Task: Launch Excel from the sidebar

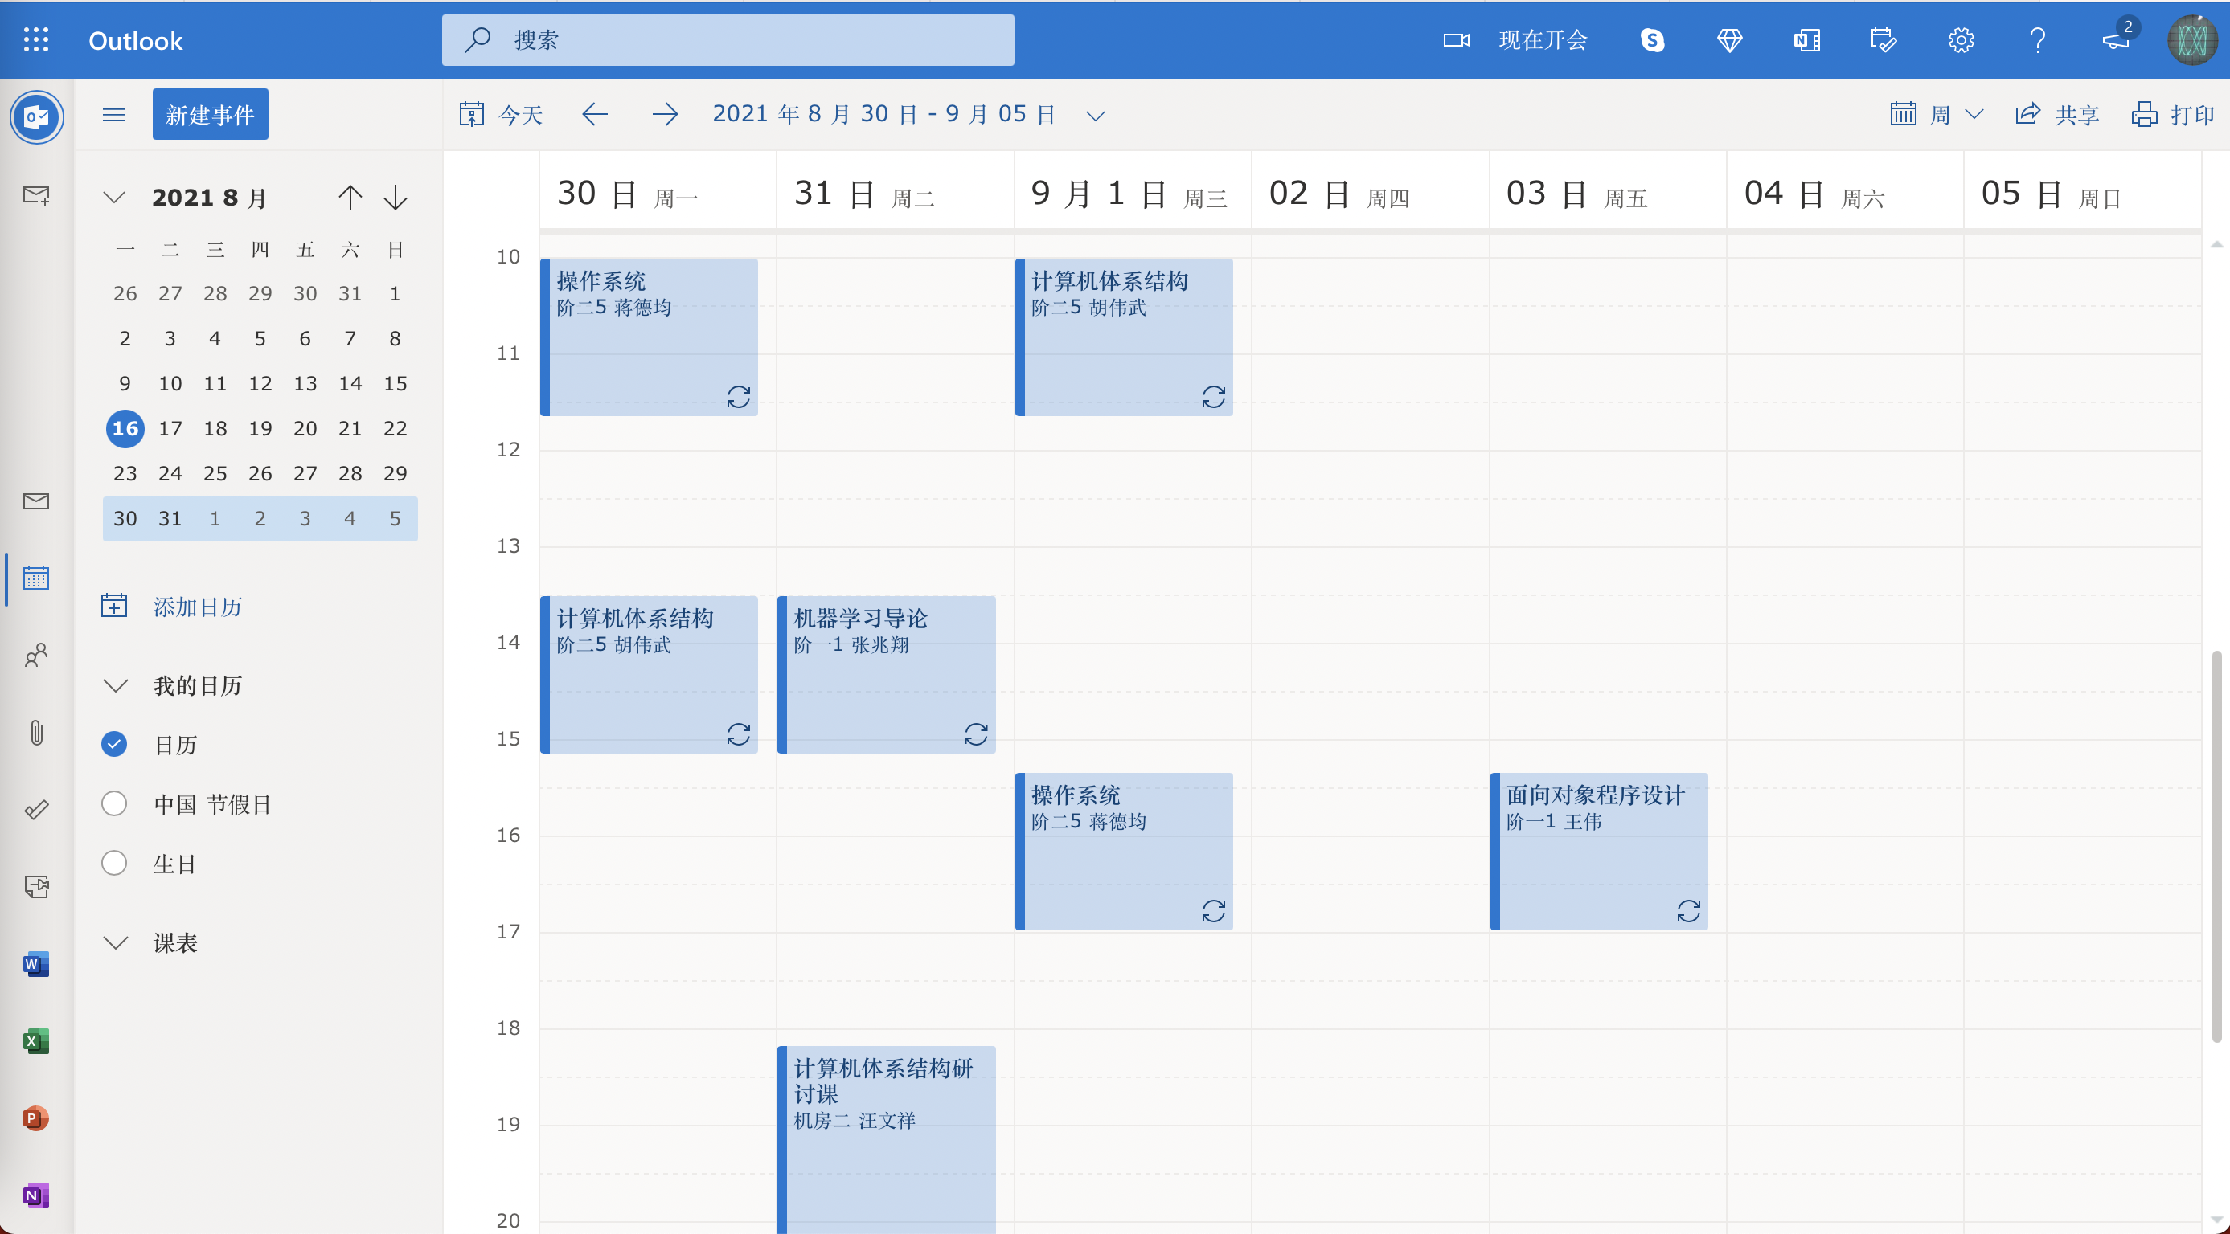Action: coord(35,1041)
